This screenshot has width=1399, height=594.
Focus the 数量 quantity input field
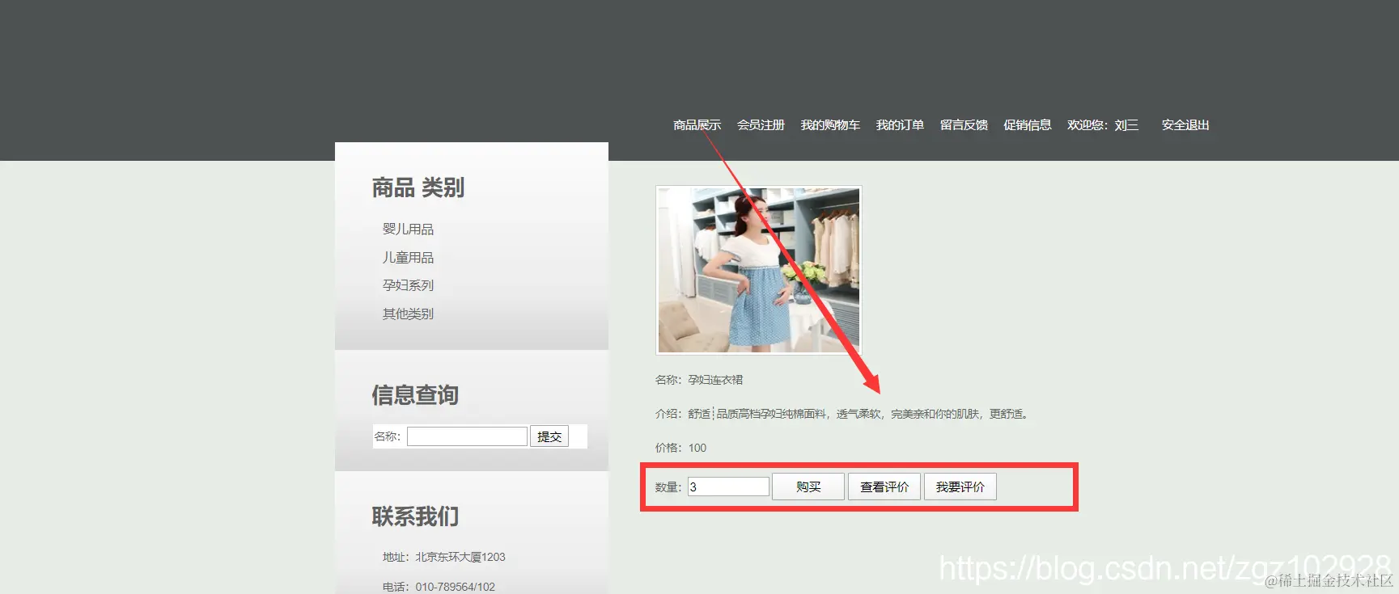pos(728,487)
